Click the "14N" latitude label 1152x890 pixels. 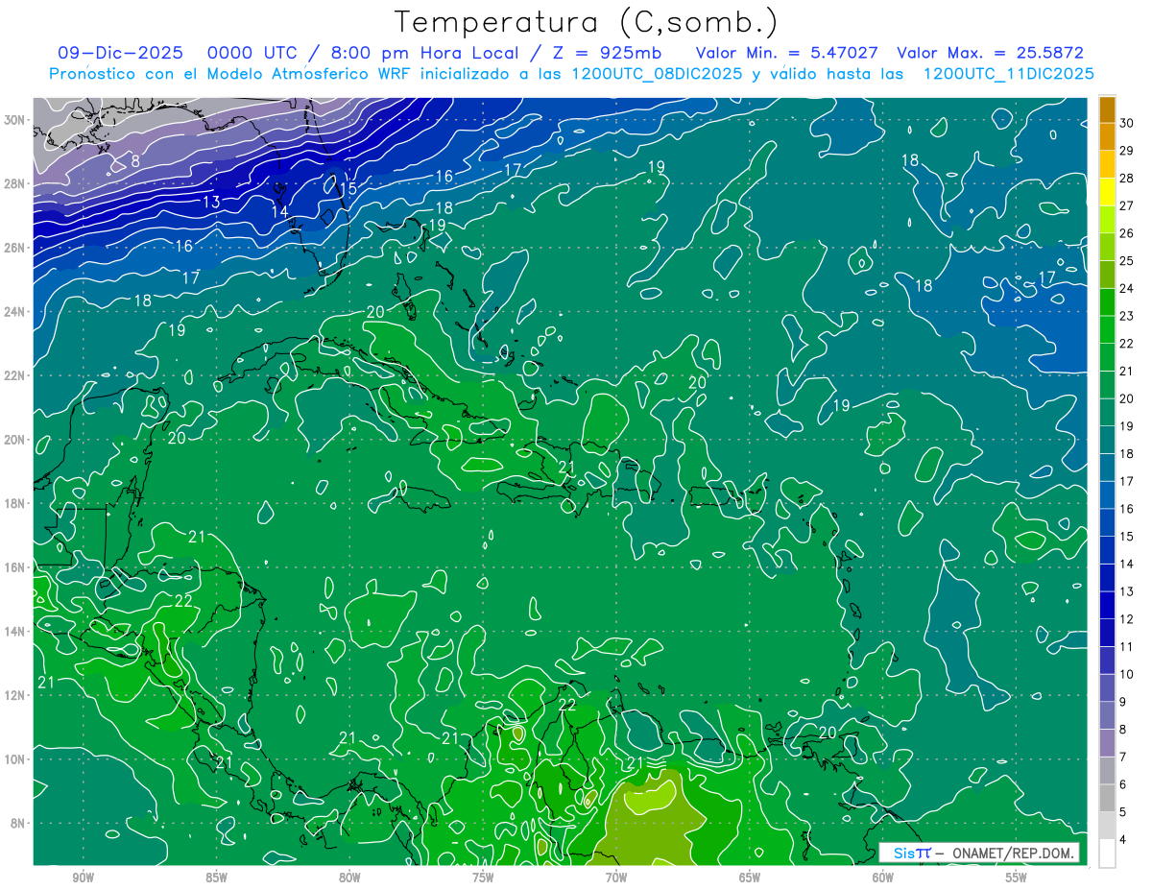pyautogui.click(x=16, y=631)
